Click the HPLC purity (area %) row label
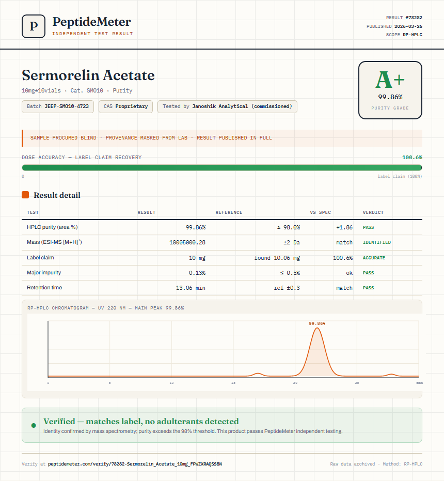Screen dimensions: 444x481 [x=53, y=227]
